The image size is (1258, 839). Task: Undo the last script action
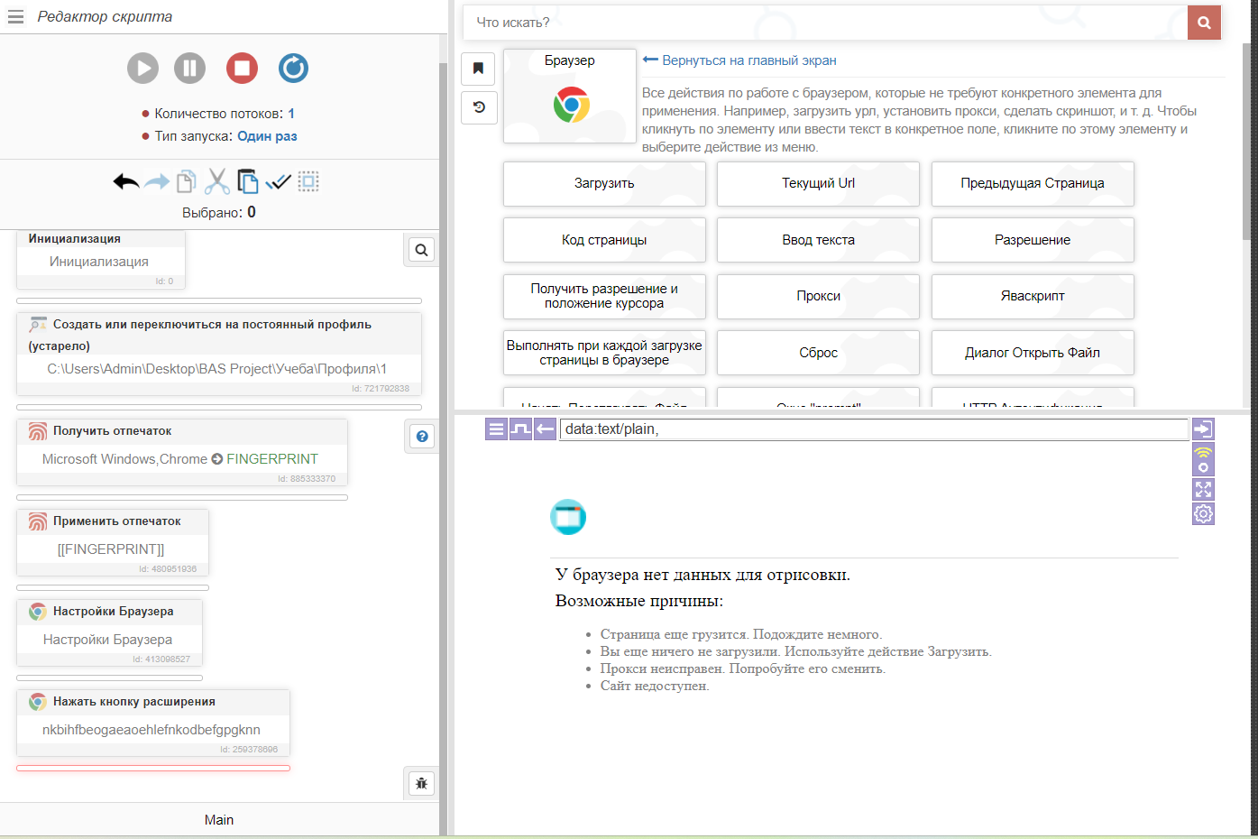[126, 182]
